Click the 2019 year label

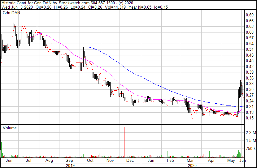(70, 166)
